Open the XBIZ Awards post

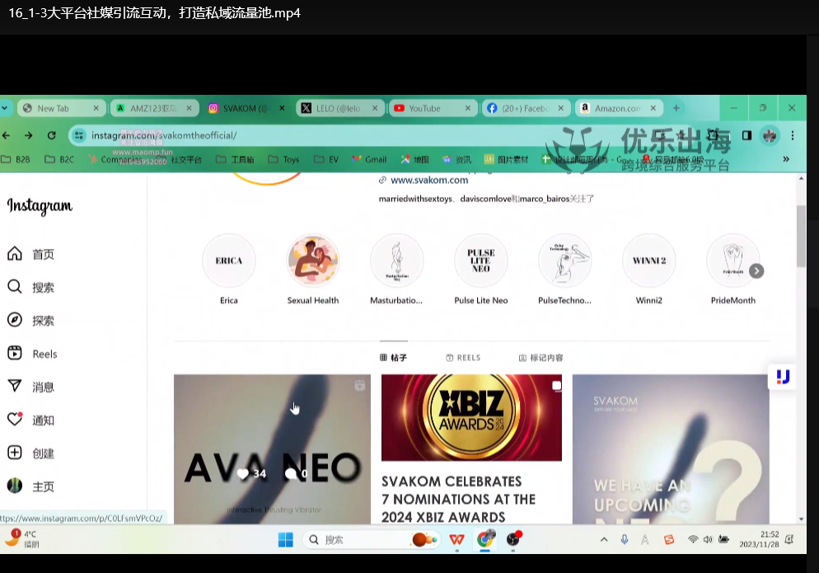click(x=471, y=449)
